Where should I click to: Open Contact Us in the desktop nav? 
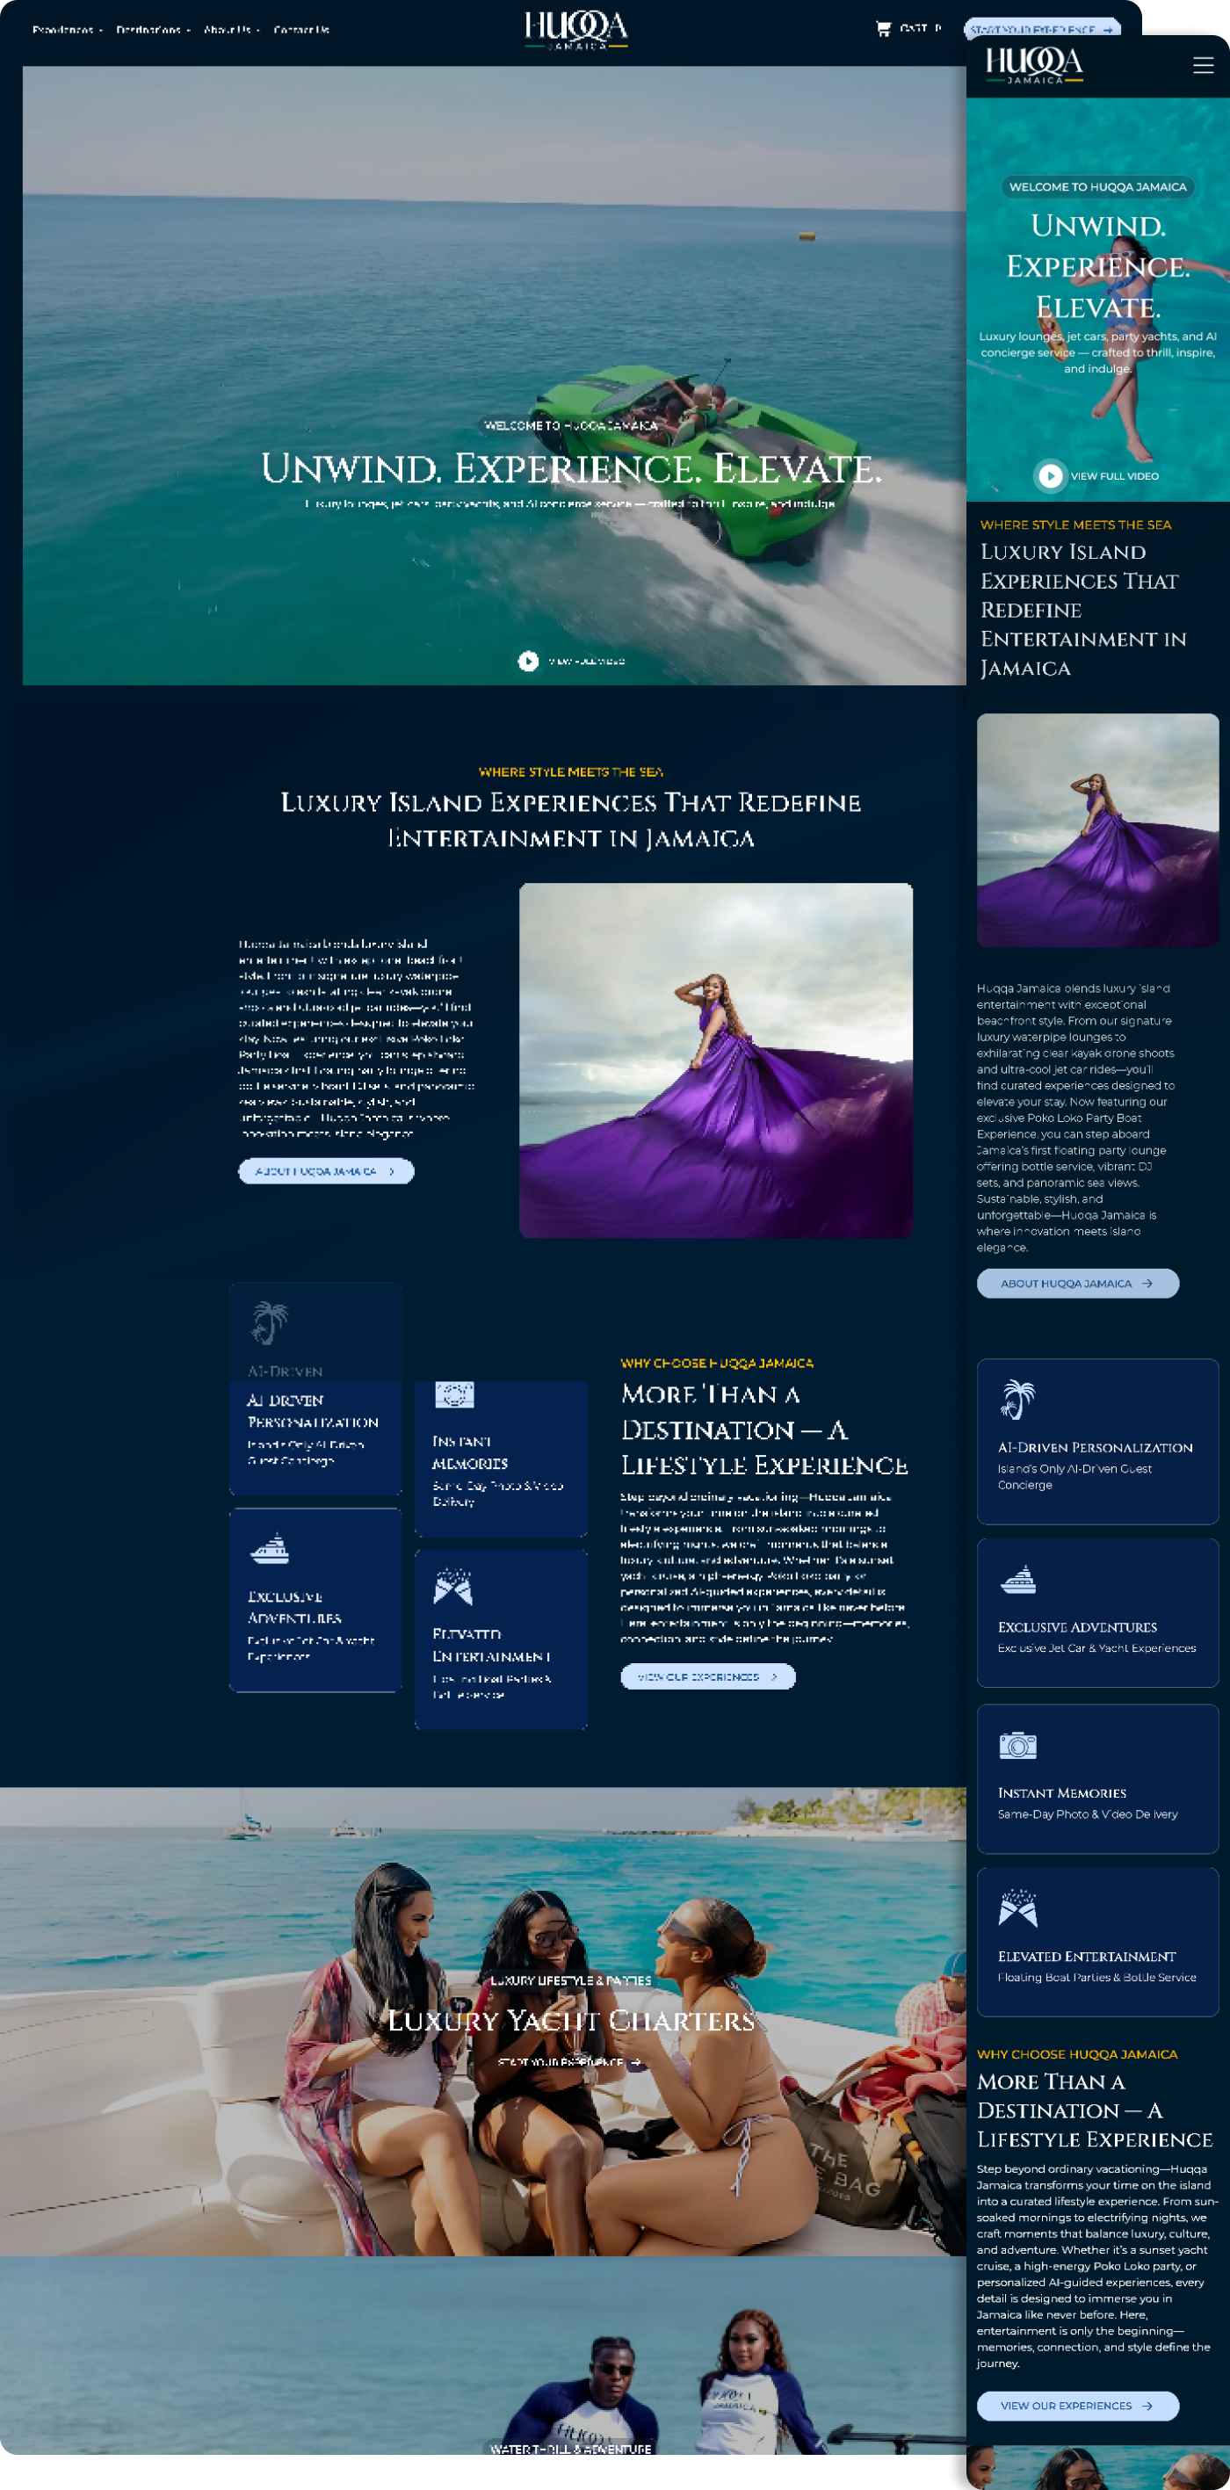pyautogui.click(x=301, y=30)
